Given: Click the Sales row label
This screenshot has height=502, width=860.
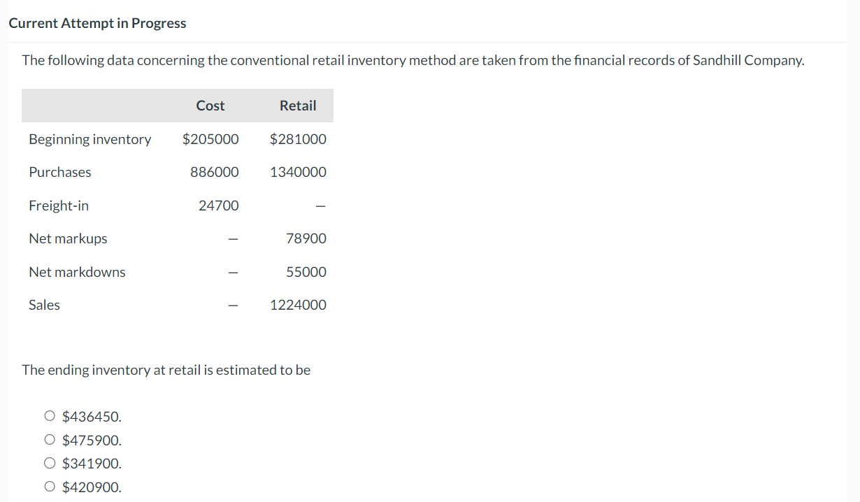Looking at the screenshot, I should click(x=44, y=305).
